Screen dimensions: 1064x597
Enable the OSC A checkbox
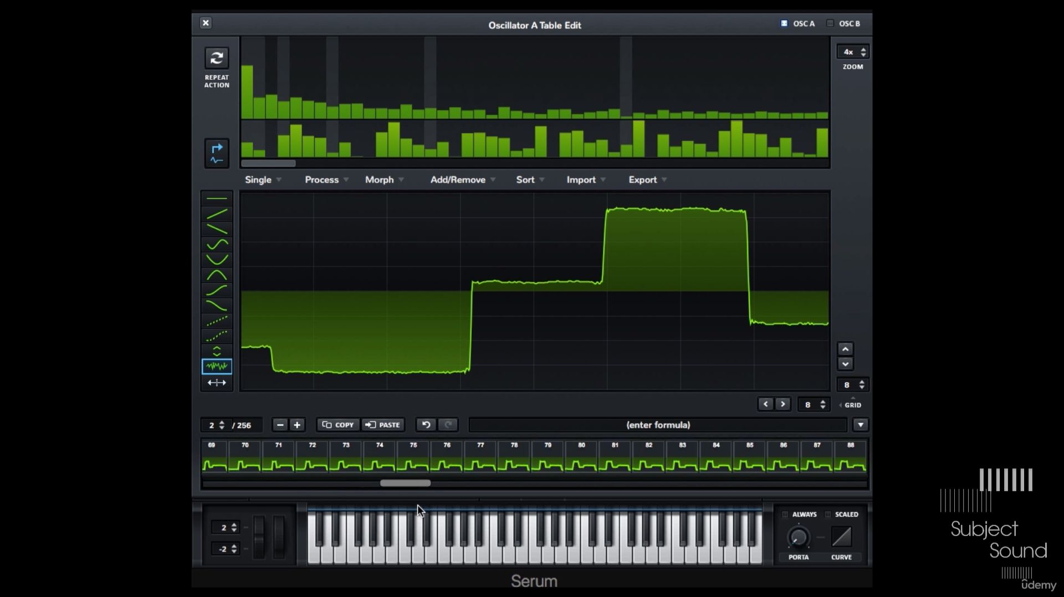(784, 23)
